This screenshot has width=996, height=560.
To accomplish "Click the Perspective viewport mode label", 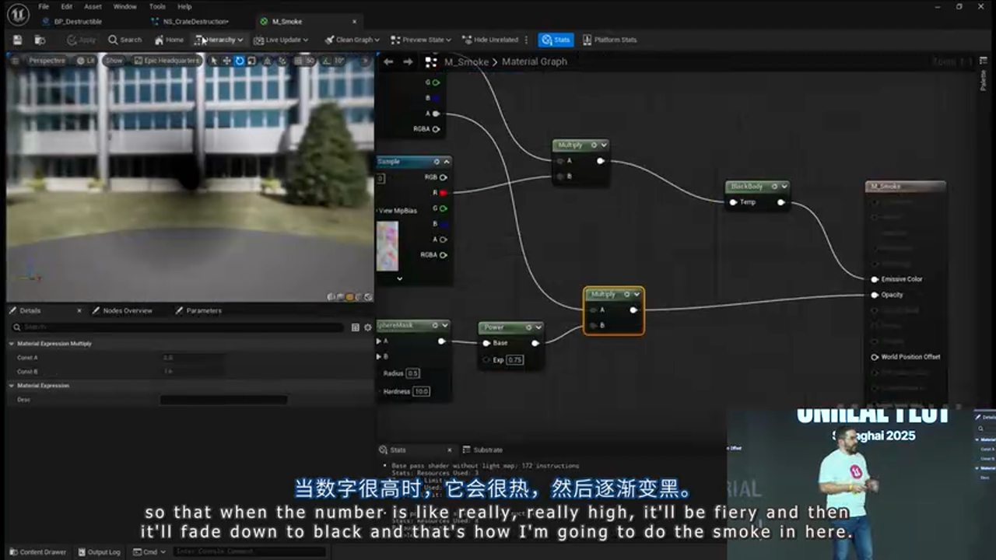I will coord(47,60).
